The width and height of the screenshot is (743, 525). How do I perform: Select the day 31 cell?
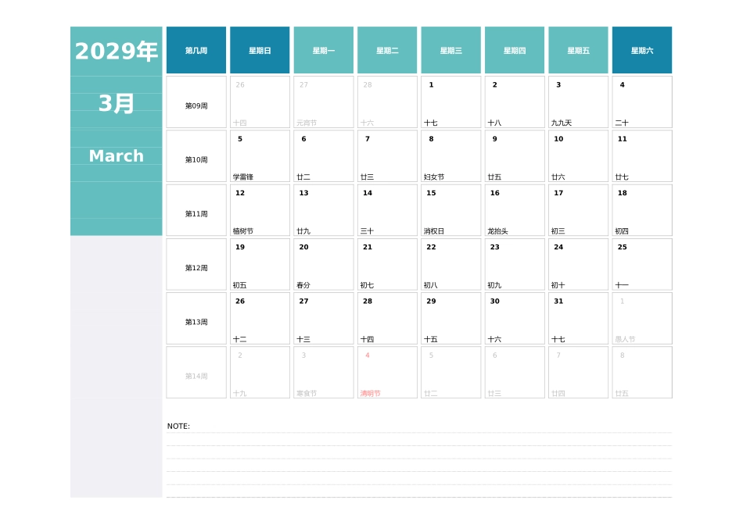click(x=579, y=319)
